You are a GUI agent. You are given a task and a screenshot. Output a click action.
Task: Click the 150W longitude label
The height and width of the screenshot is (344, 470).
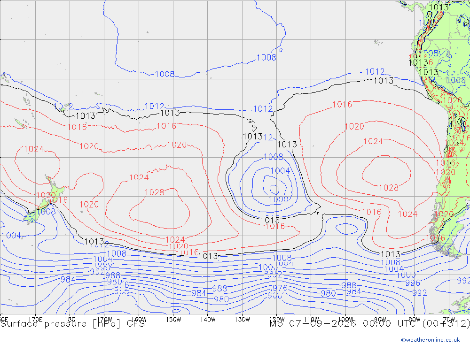point(173,320)
